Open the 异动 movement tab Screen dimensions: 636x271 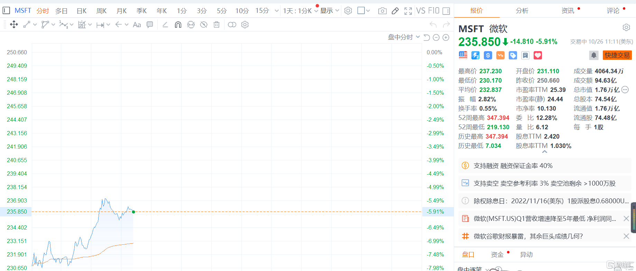click(x=526, y=255)
